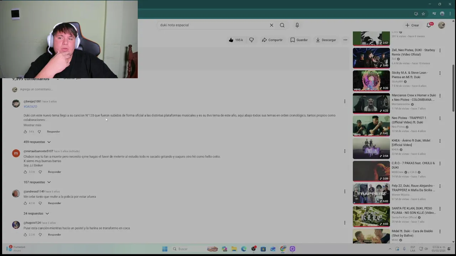
Task: Expand the 107 respuestas thread
Action: [37, 182]
